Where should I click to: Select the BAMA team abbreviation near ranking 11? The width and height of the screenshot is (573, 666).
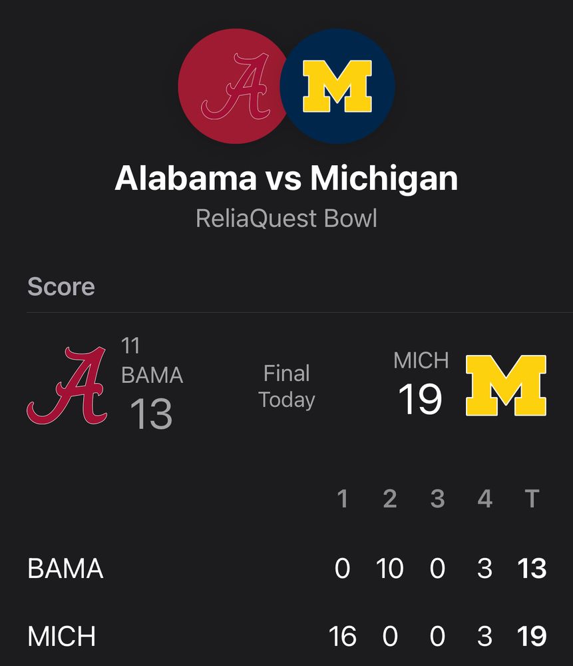tap(152, 376)
